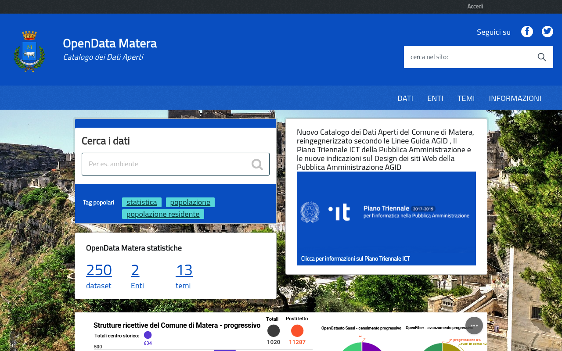This screenshot has height=351, width=562.
Task: Open the DATI menu
Action: pos(405,98)
